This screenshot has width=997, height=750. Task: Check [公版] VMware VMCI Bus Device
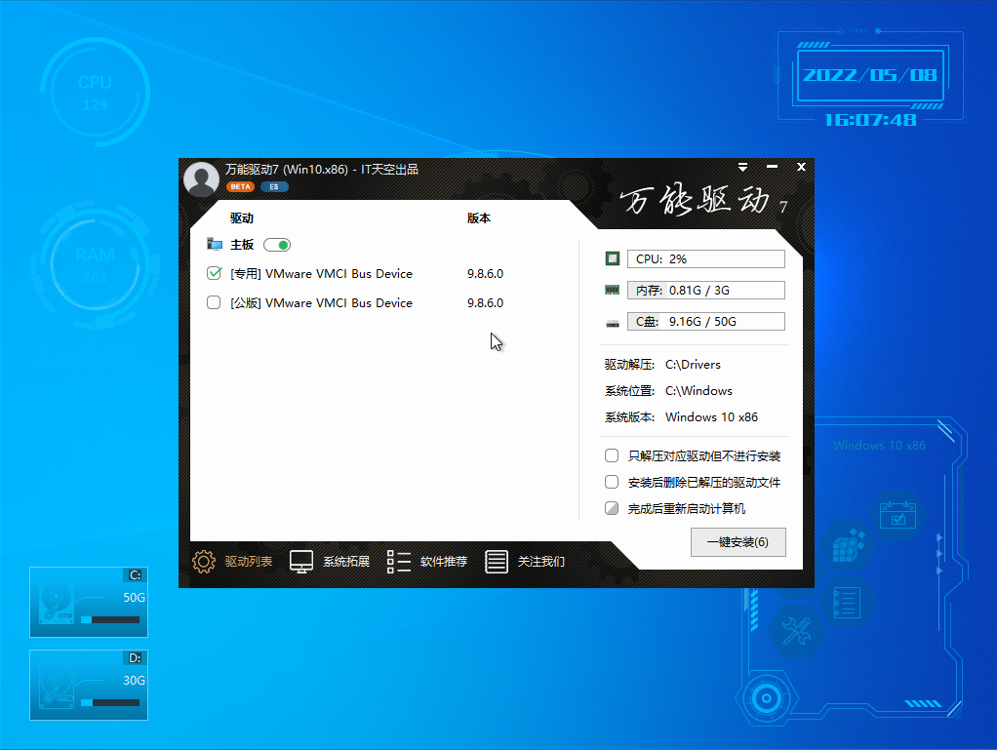(215, 303)
